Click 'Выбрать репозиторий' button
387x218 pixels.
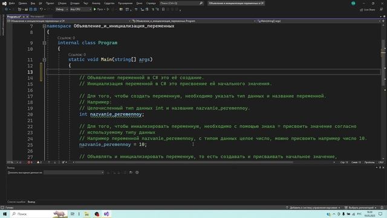coord(360,208)
